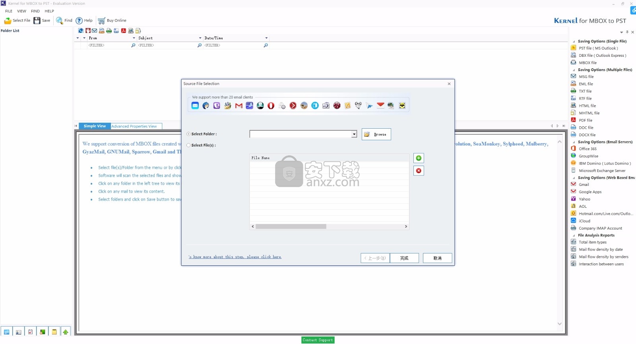Collapse File Analysis Reports section
636x344 pixels.
[x=574, y=236]
